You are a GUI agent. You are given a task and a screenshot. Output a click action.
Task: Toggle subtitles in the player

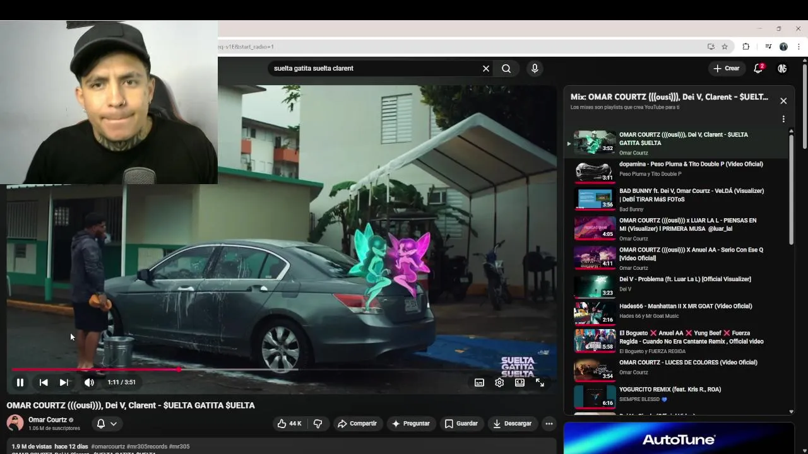[479, 382]
